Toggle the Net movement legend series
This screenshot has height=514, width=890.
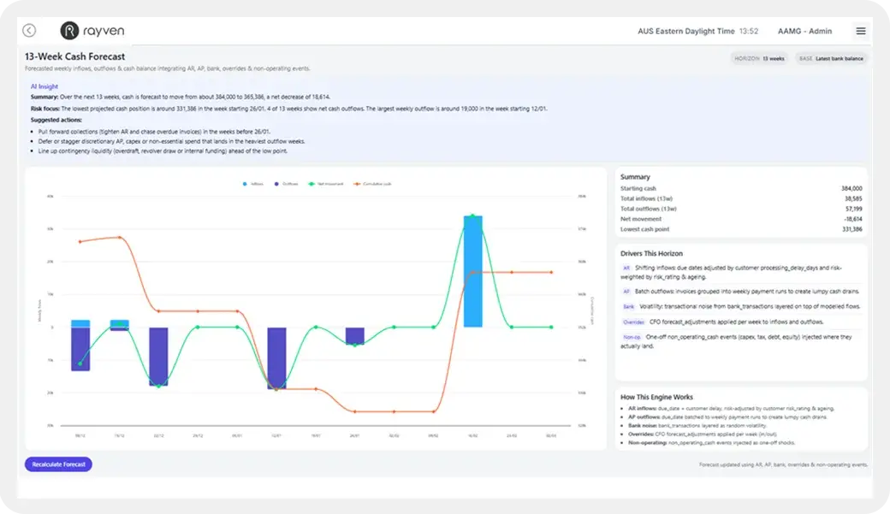(x=326, y=184)
